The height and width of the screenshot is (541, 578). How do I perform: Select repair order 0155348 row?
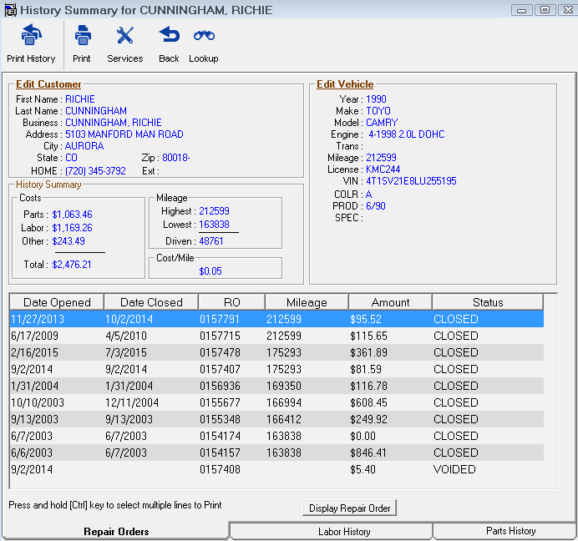click(276, 419)
